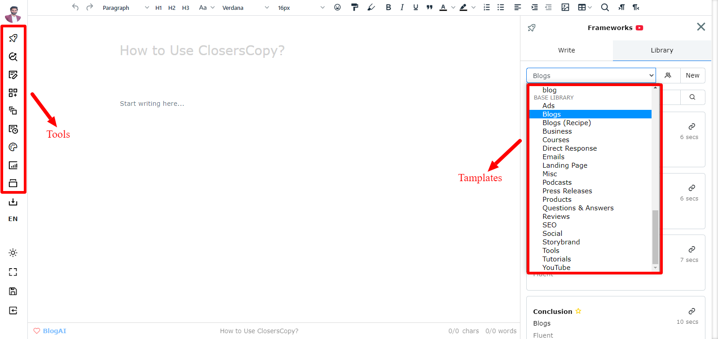Open the Blogs library select box

point(591,76)
